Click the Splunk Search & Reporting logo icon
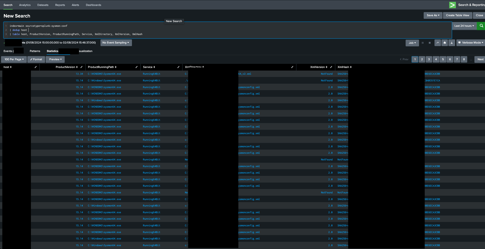 [x=452, y=5]
